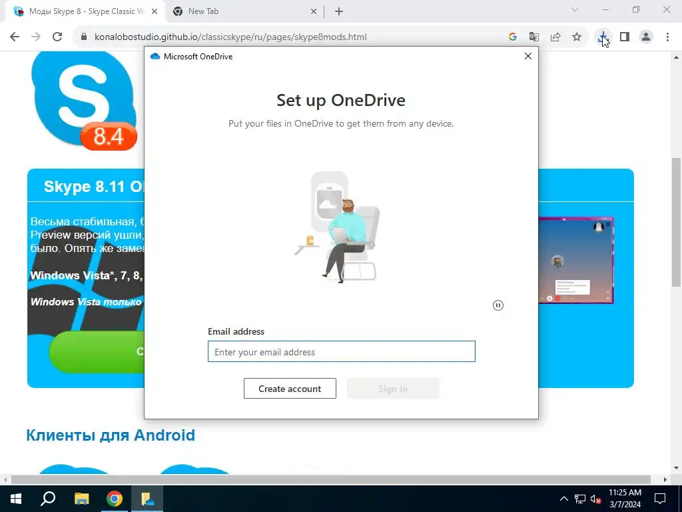Click the Chrome taskbar icon
The height and width of the screenshot is (512, 682).
pos(115,499)
